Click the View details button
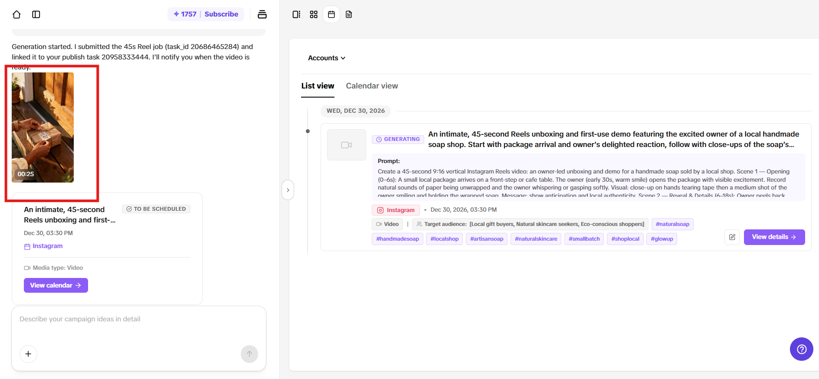Image resolution: width=819 pixels, height=379 pixels. [774, 237]
